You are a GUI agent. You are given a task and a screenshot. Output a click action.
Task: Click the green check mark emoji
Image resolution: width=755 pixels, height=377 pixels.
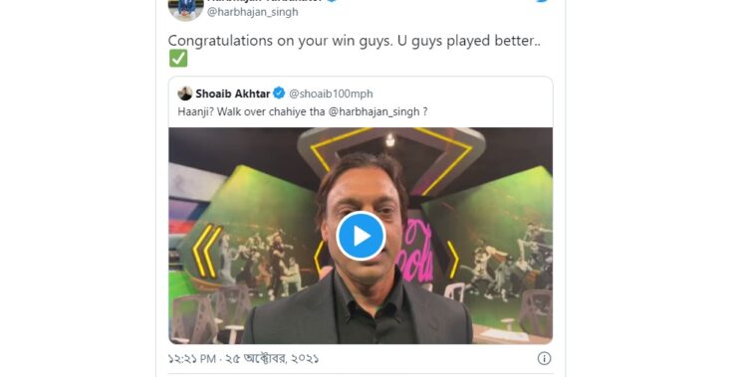coord(178,58)
